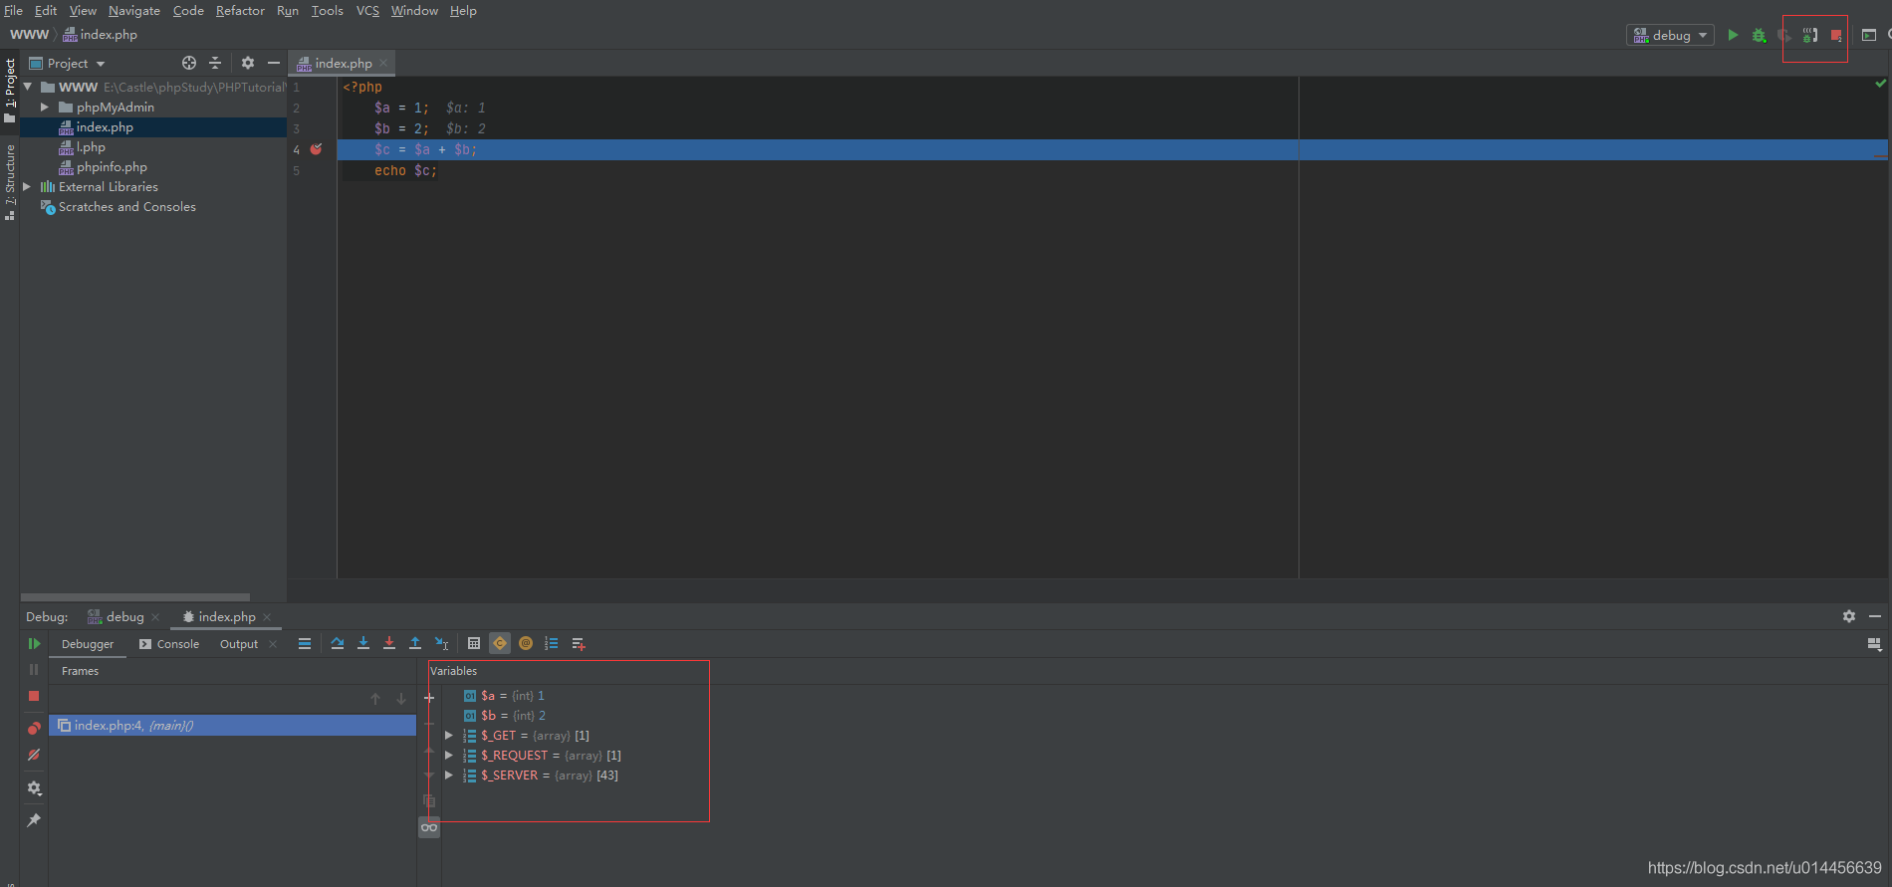
Task: Expand the $_SERVER array variable
Action: tap(449, 776)
